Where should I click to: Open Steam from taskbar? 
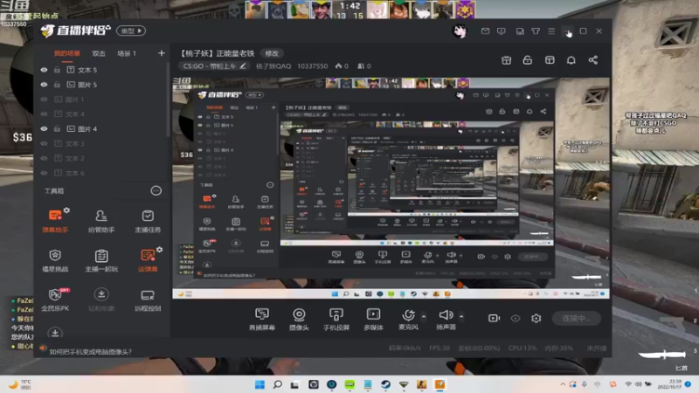(x=385, y=384)
